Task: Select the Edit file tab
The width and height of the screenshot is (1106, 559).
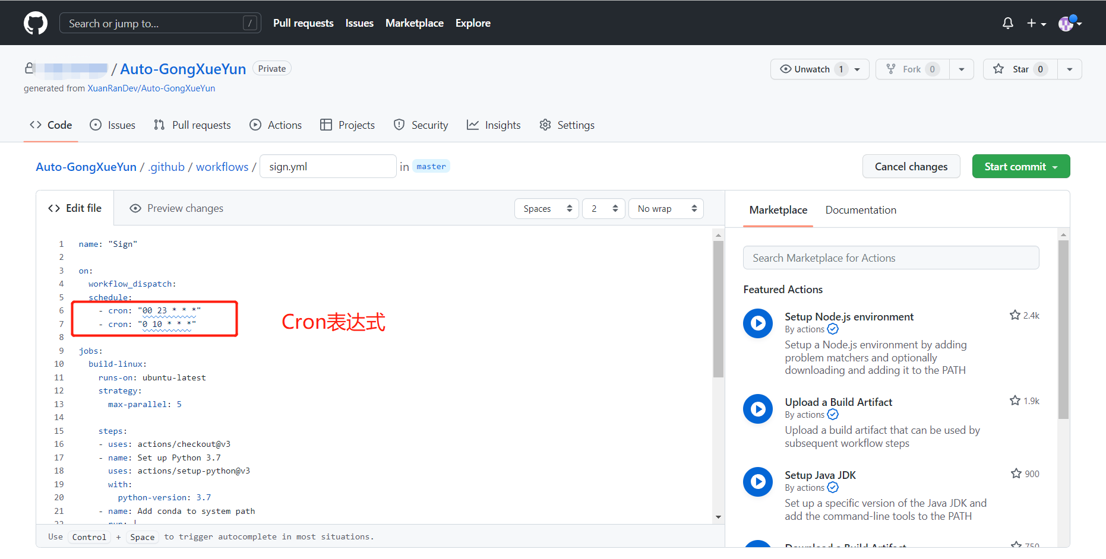Action: [75, 208]
